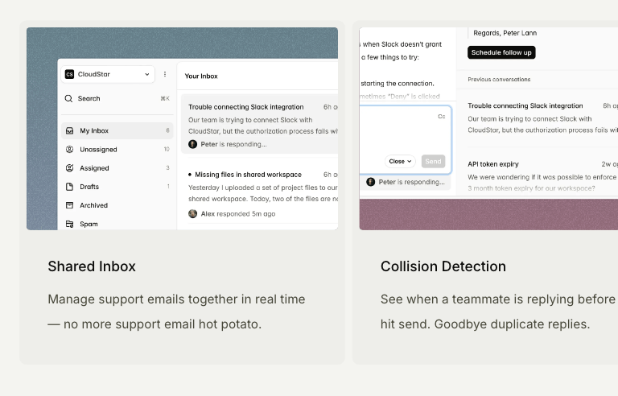Click the Archived box icon
The image size is (618, 396).
[x=70, y=205]
